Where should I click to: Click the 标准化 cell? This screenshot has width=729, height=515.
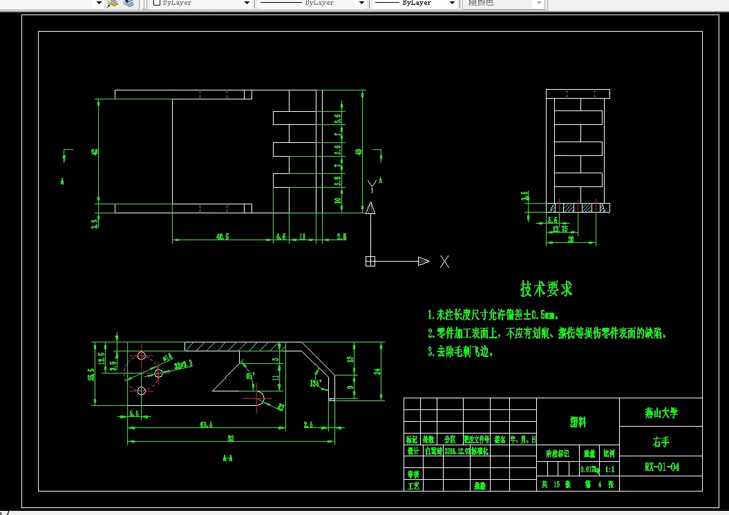point(480,451)
